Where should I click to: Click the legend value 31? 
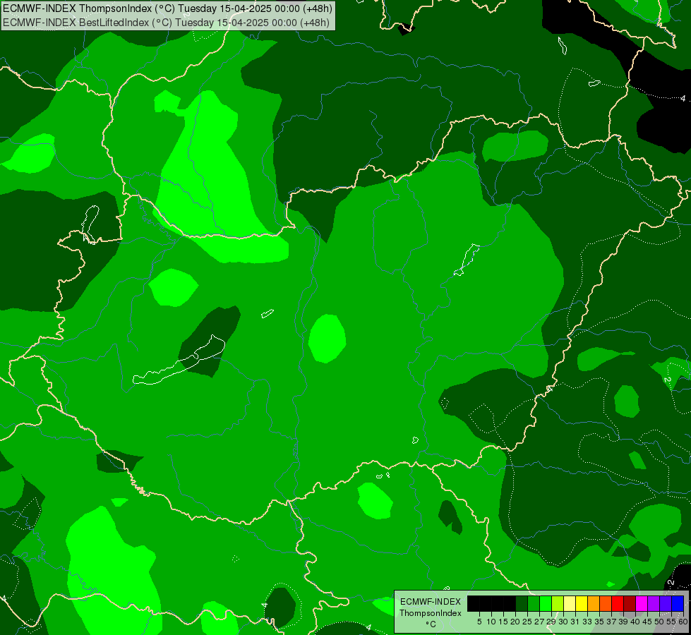(575, 622)
